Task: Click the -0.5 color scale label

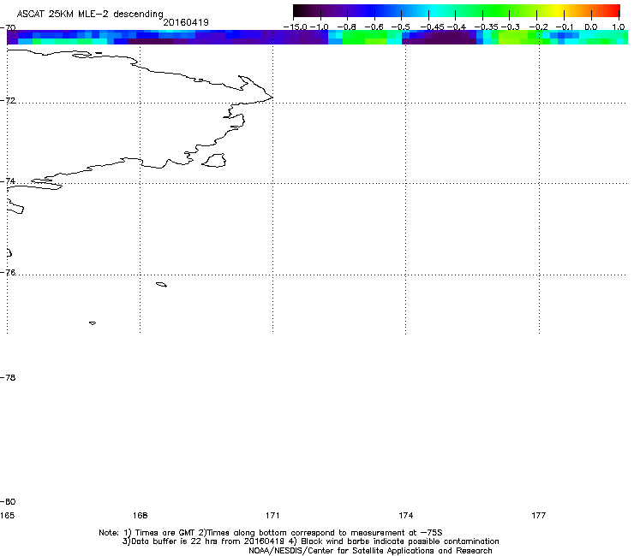Action: 401,27
